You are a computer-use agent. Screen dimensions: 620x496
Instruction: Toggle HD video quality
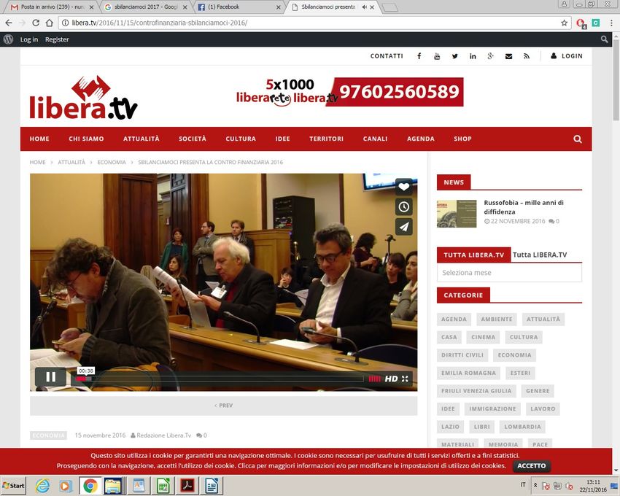[392, 379]
